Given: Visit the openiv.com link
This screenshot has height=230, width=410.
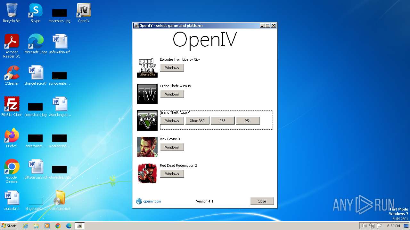Looking at the screenshot, I should (x=152, y=201).
